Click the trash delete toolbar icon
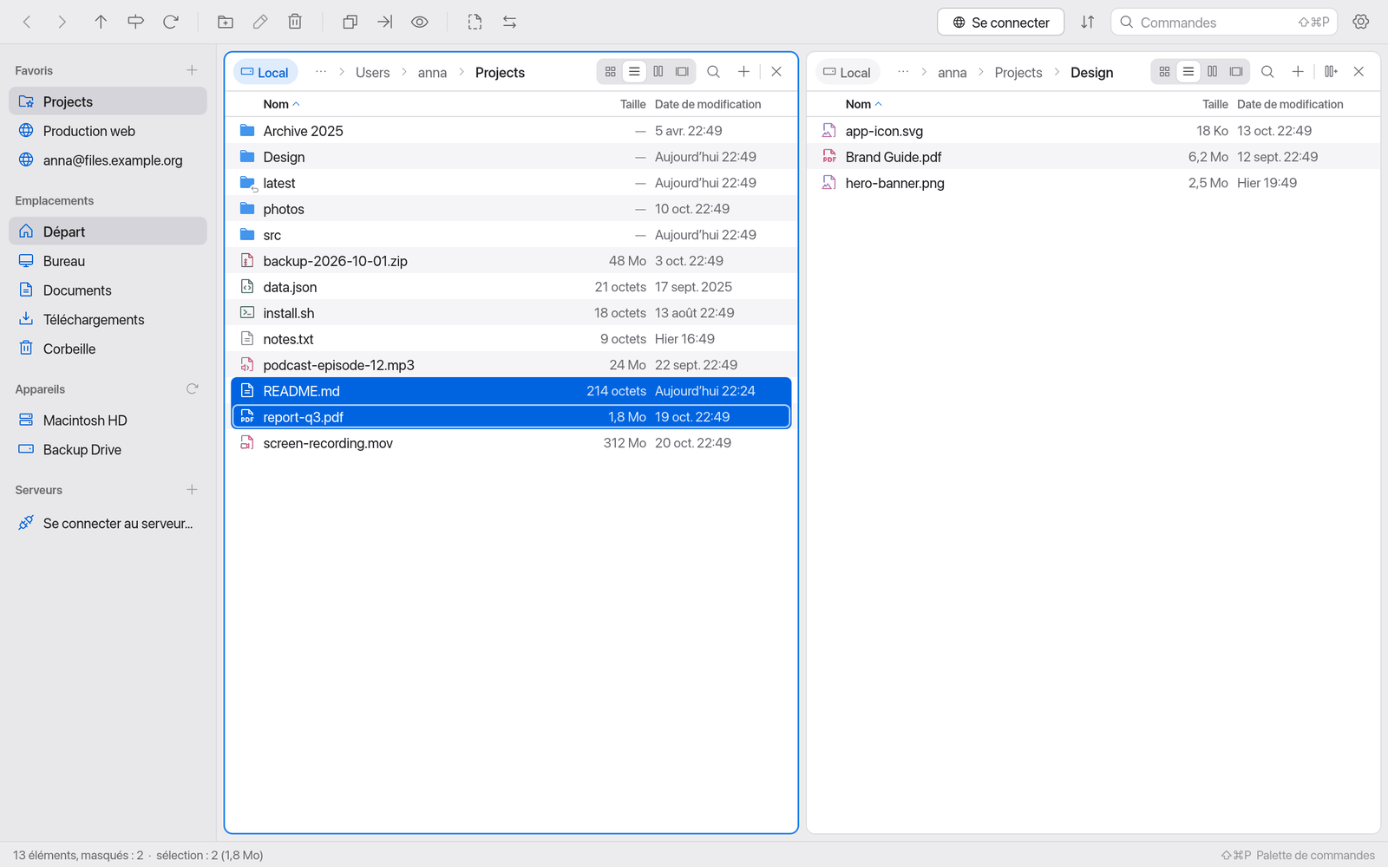 [x=295, y=22]
